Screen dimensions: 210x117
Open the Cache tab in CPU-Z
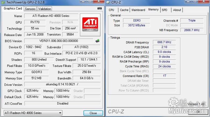[x=124, y=10]
